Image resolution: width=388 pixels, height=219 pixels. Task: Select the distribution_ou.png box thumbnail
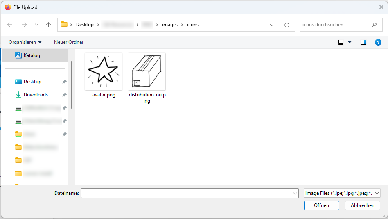[x=147, y=71]
